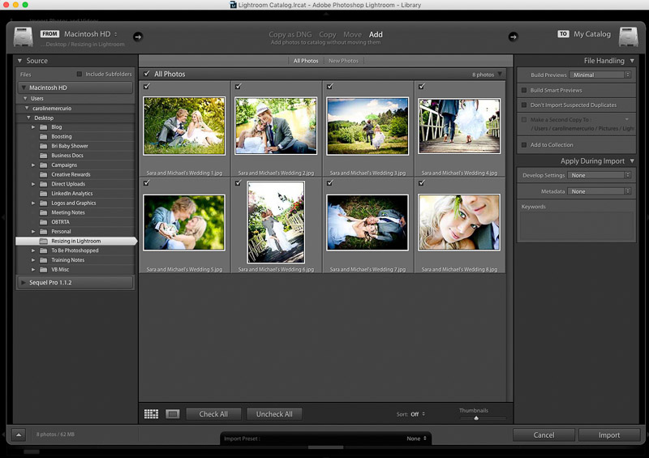Image resolution: width=649 pixels, height=458 pixels.
Task: Click into the Keywords text field
Action: point(576,225)
